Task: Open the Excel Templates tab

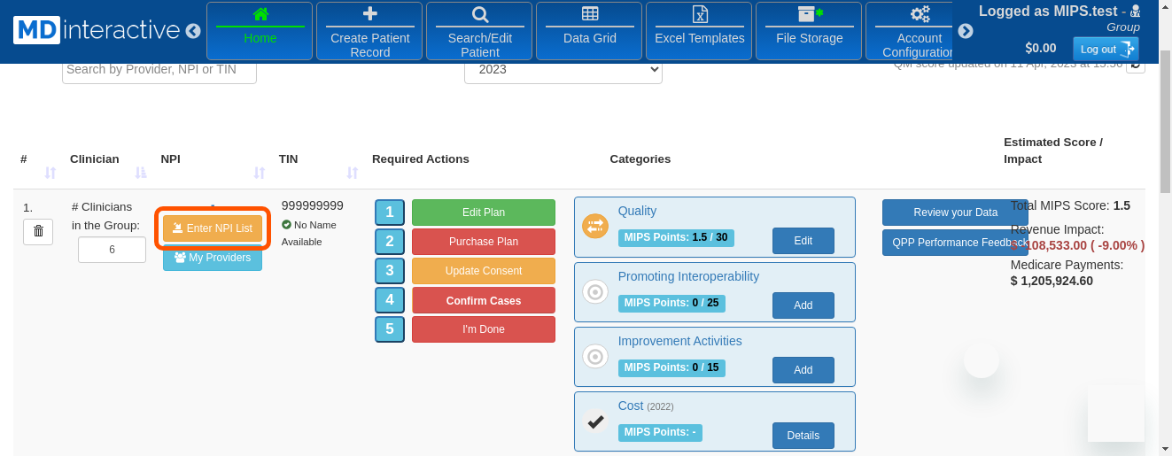Action: pyautogui.click(x=699, y=31)
